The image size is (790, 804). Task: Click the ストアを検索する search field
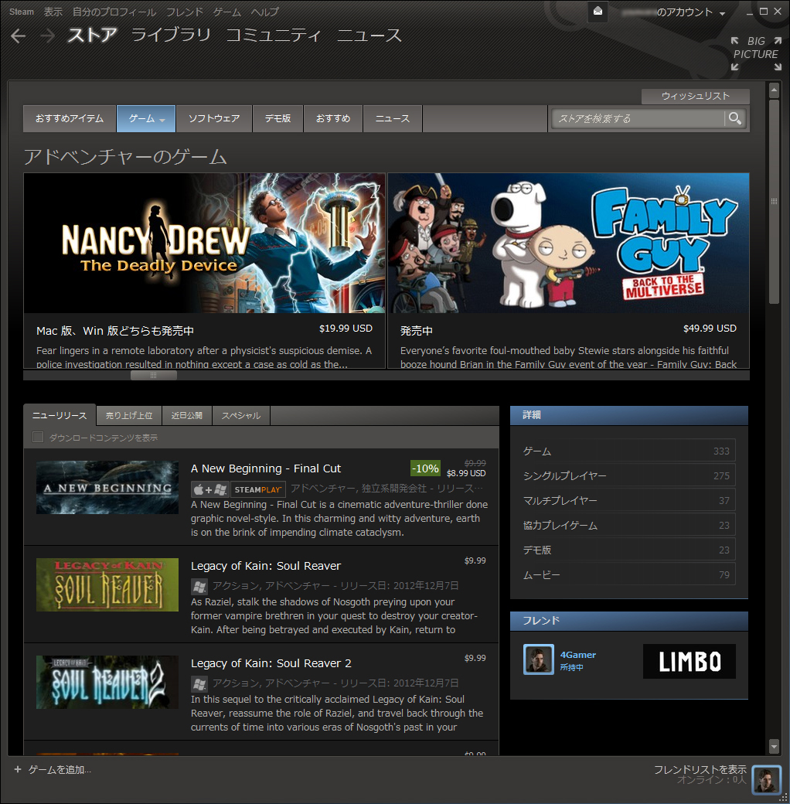click(638, 118)
